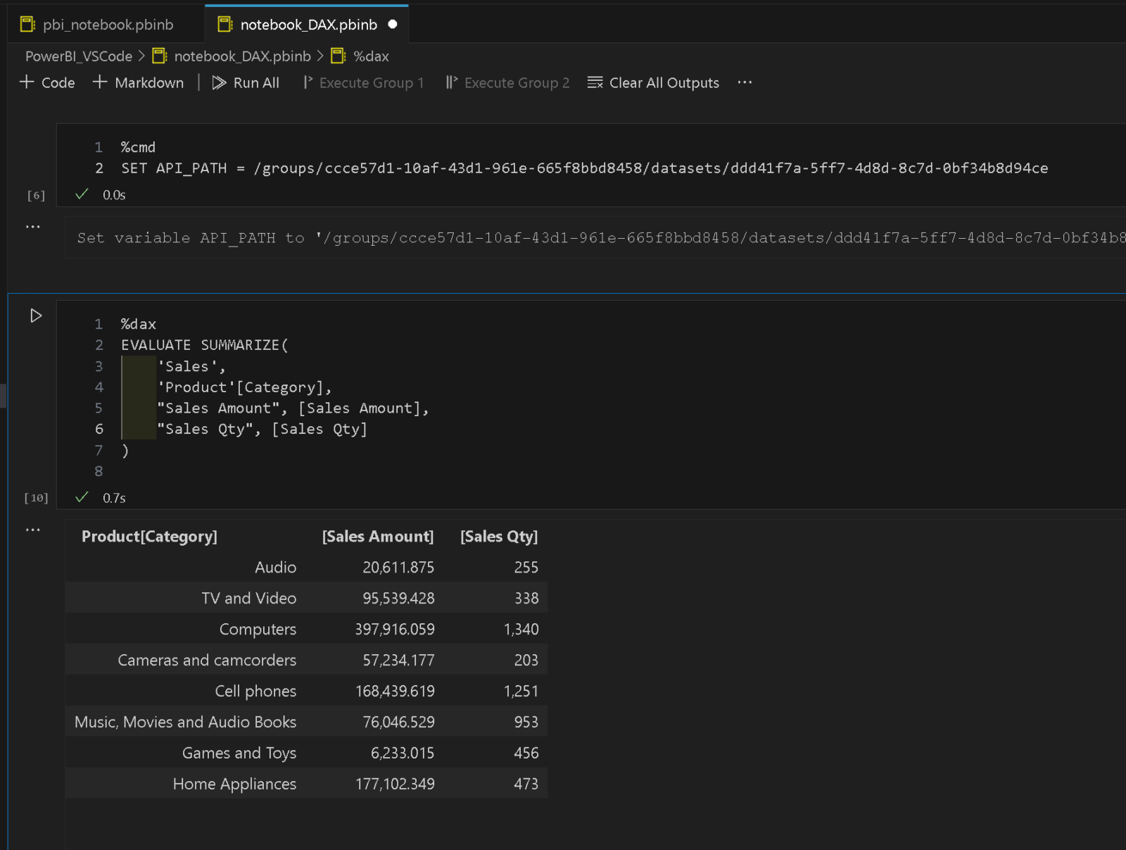The height and width of the screenshot is (850, 1126).
Task: Open output options for the %cmd cell
Action: click(33, 227)
